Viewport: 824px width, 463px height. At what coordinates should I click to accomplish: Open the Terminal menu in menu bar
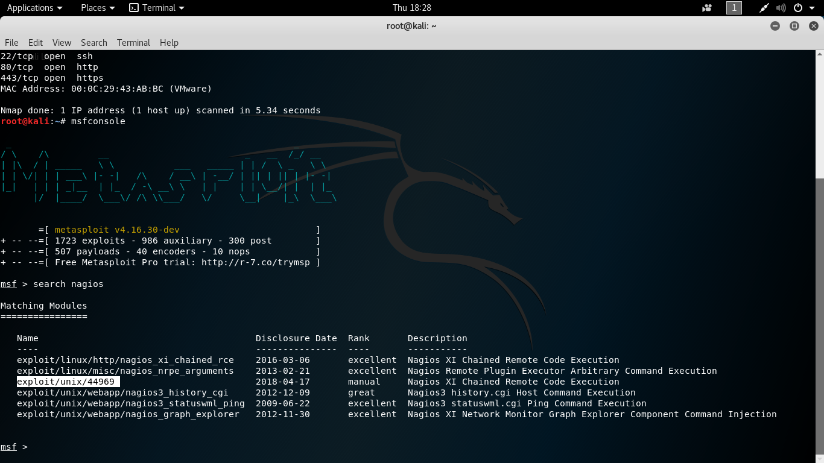(133, 43)
